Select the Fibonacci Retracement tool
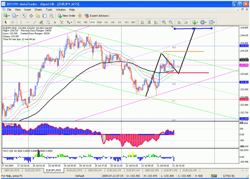The width and height of the screenshot is (250, 179). pos(48,22)
